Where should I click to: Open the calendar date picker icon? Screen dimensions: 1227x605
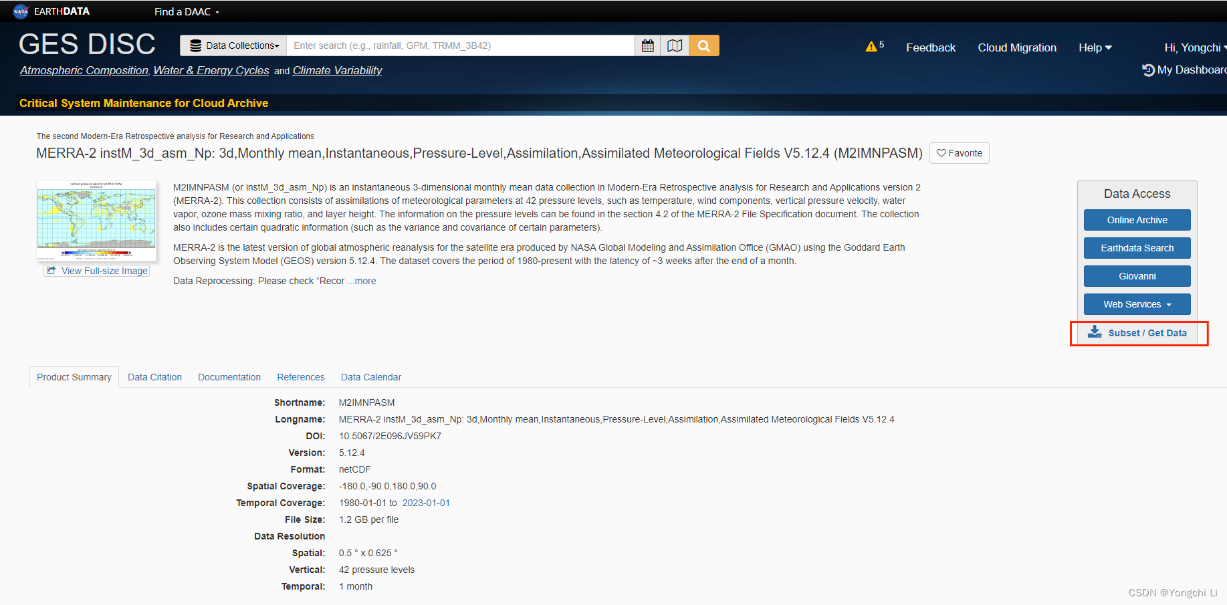click(647, 45)
